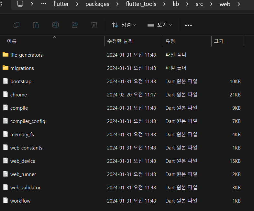Open the 정렬 sort dropdown

click(x=124, y=25)
